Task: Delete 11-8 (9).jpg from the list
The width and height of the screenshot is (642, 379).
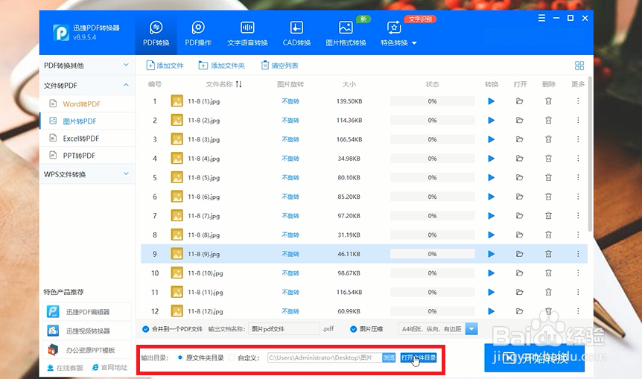Action: tap(548, 254)
